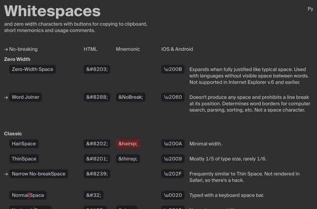Copy the Word Joiner character

click(x=25, y=97)
